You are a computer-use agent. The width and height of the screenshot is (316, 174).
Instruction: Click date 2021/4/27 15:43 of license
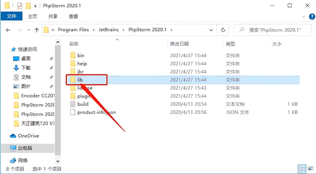[188, 88]
